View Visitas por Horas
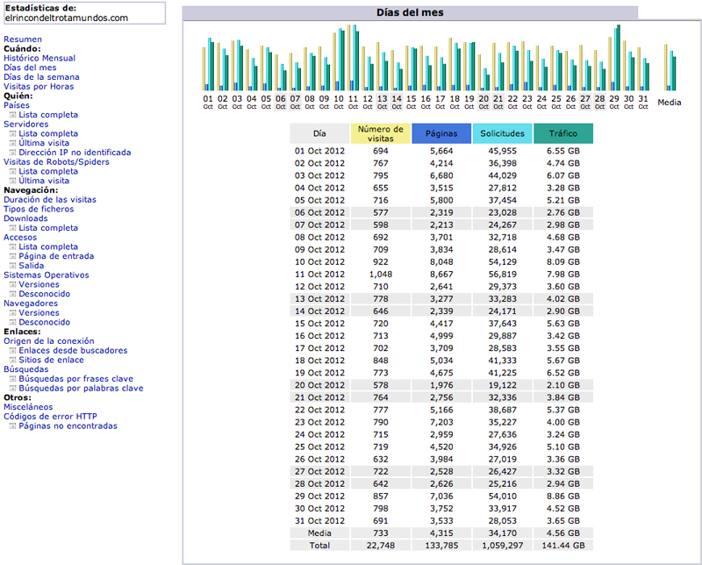The width and height of the screenshot is (702, 565). [39, 86]
